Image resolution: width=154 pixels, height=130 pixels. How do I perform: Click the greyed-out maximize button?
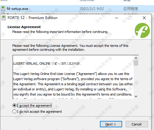tap(130, 18)
